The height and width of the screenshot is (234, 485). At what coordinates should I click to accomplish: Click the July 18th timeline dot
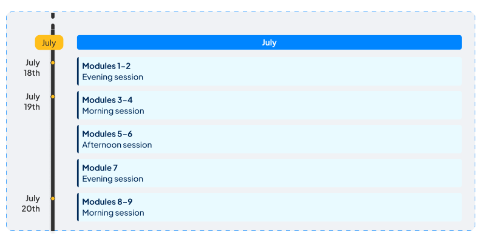click(x=53, y=62)
